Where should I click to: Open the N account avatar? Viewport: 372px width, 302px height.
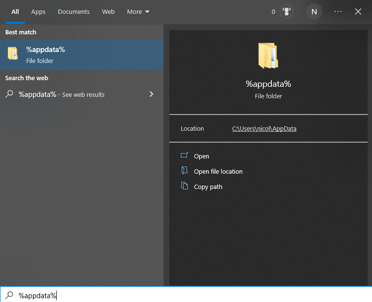pyautogui.click(x=314, y=11)
